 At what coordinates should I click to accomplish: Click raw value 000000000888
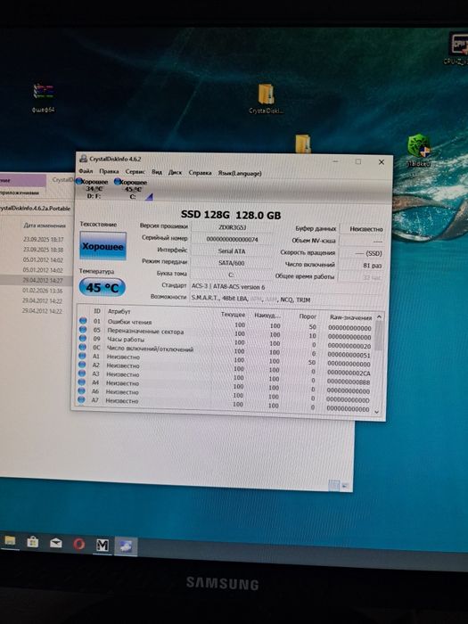[349, 382]
